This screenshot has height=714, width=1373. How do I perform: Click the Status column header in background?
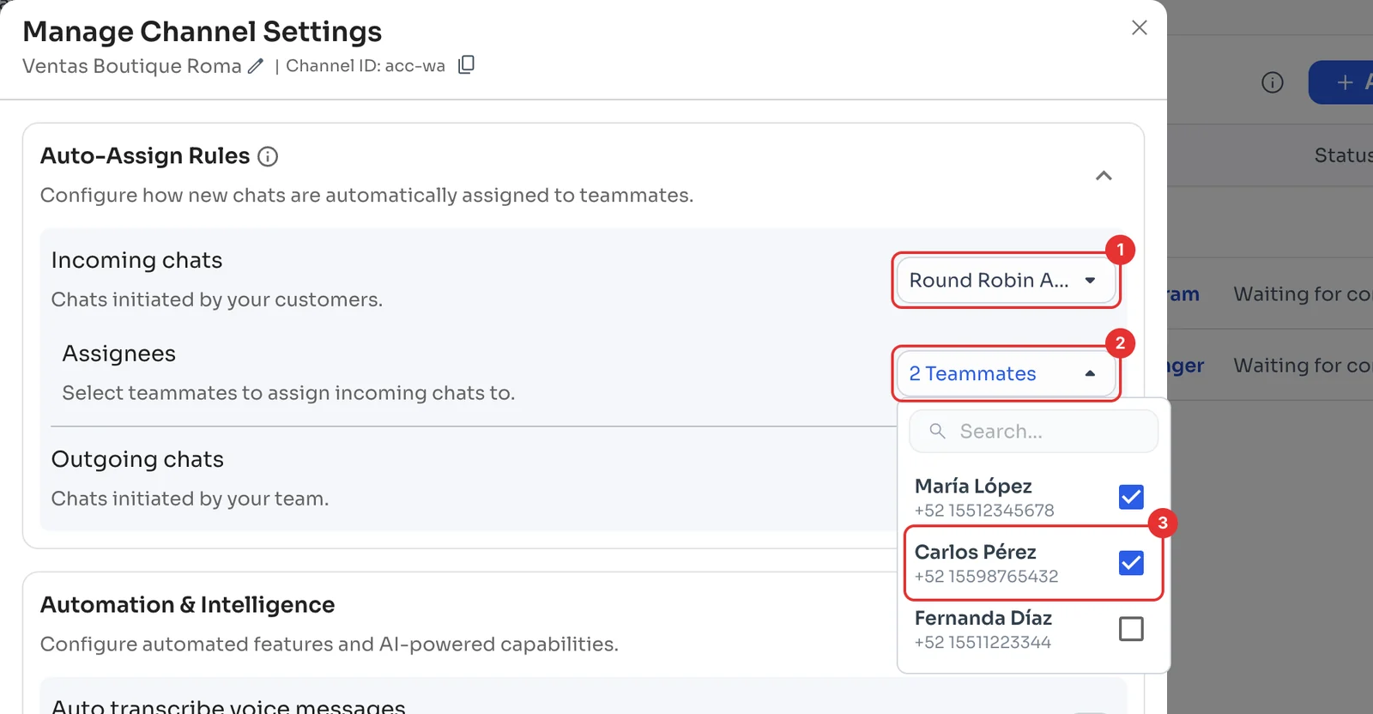[1343, 155]
